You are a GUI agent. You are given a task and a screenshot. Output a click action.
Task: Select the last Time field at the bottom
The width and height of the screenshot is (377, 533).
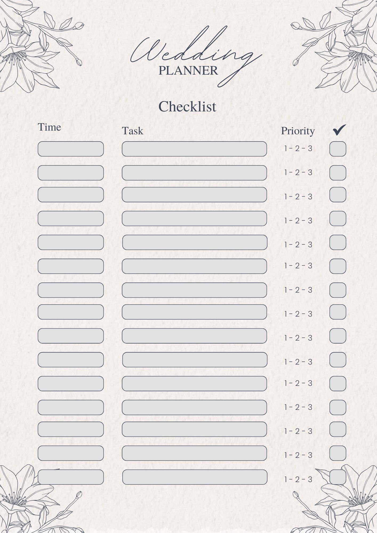pos(71,477)
